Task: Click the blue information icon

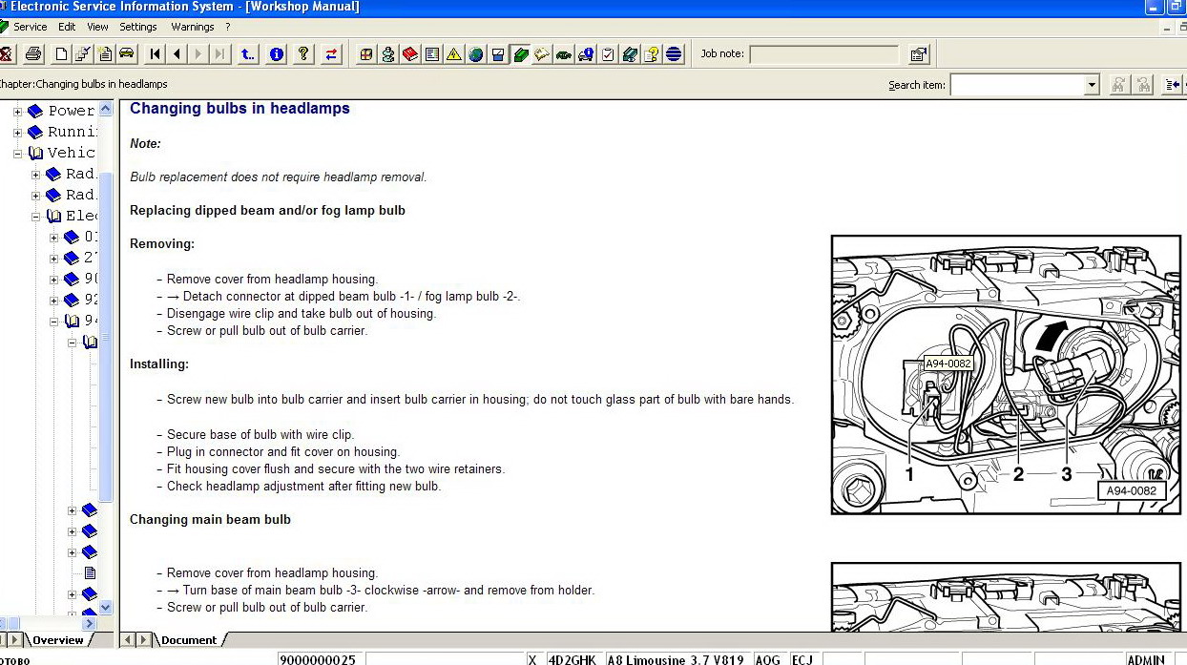Action: [x=277, y=54]
